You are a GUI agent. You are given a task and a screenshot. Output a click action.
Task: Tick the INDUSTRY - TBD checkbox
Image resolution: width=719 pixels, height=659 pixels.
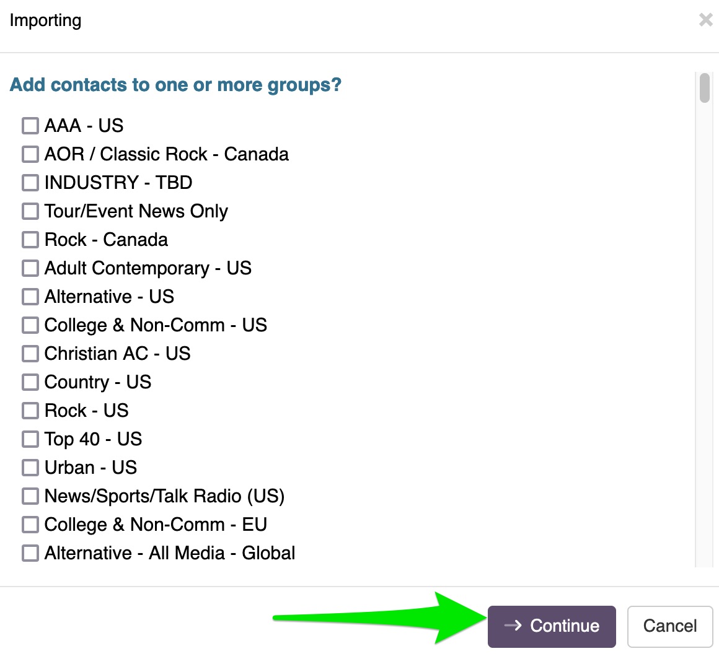(30, 183)
